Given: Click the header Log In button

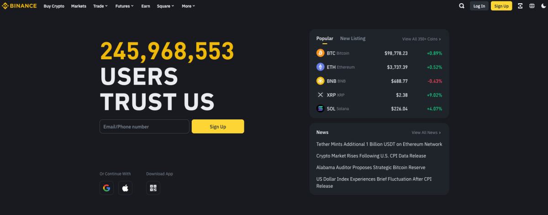Looking at the screenshot, I should 479,6.
